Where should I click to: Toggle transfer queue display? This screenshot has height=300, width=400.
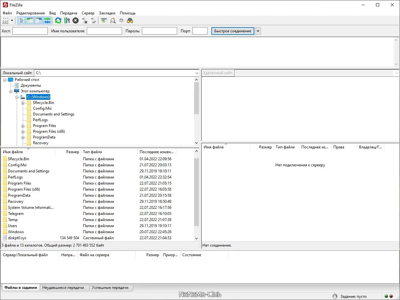pyautogui.click(x=47, y=20)
